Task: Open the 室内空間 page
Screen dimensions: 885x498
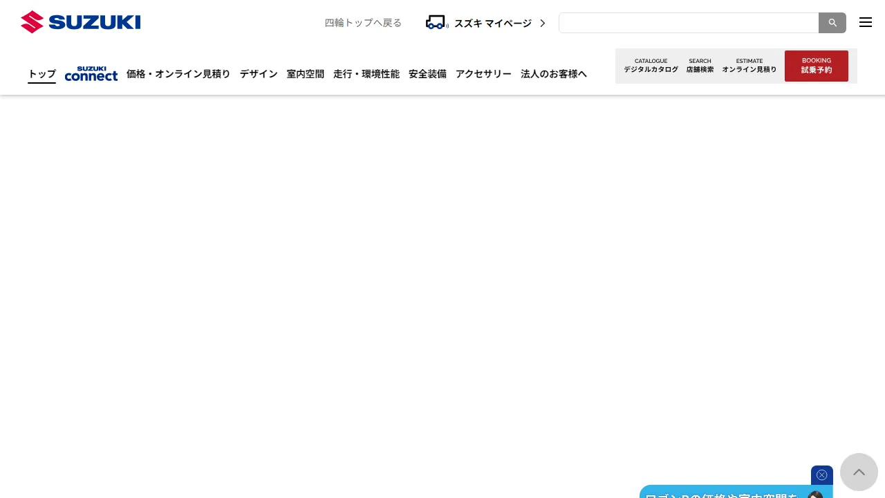Action: click(305, 74)
